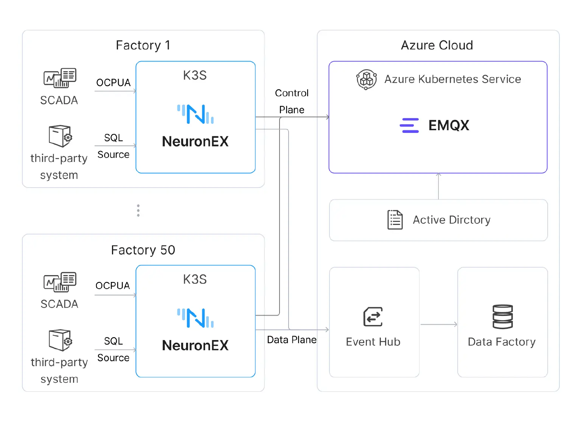Viewport: 581px width, 422px height.
Task: Click the SQL Source label in Factory 50
Action: pyautogui.click(x=113, y=349)
